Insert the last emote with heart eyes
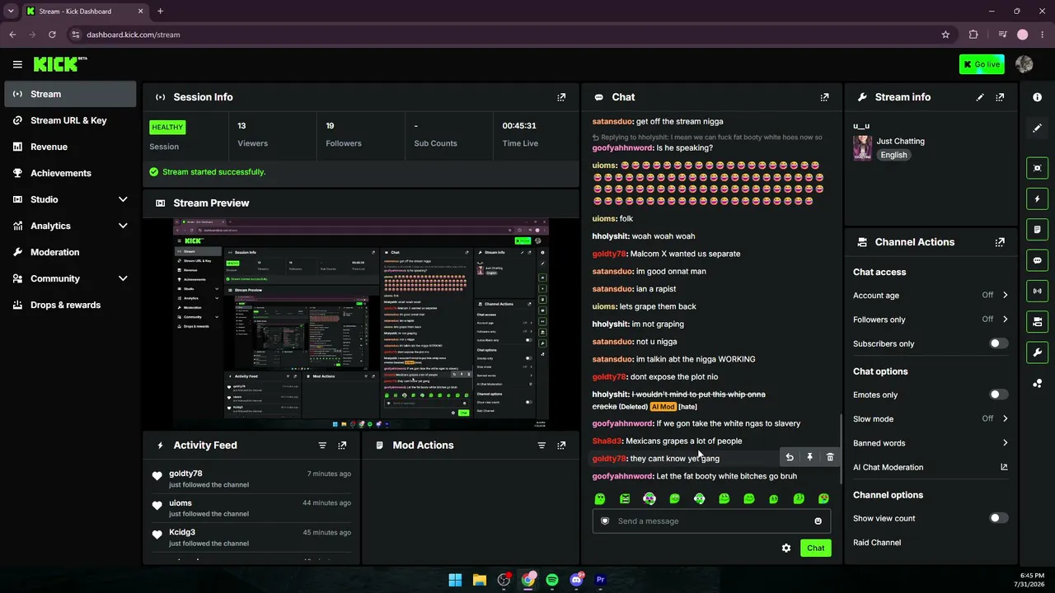Image resolution: width=1055 pixels, height=593 pixels. (x=823, y=498)
